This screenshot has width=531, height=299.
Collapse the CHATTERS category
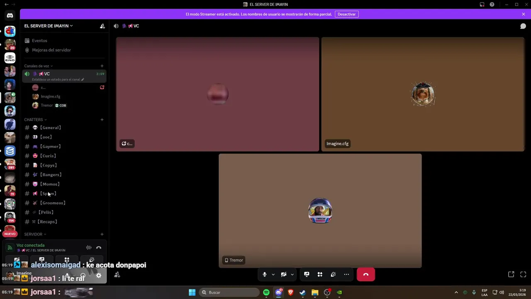tap(35, 120)
